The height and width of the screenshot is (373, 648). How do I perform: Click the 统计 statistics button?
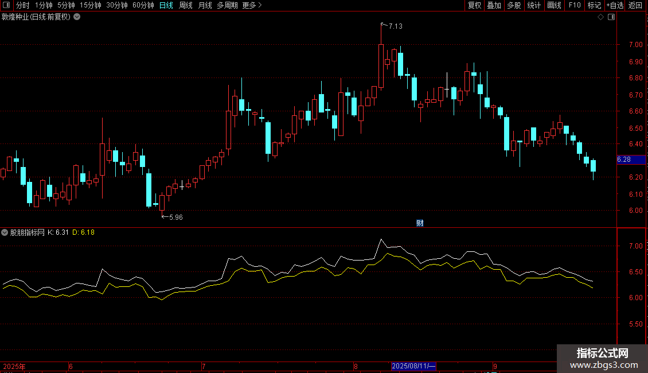pos(534,5)
